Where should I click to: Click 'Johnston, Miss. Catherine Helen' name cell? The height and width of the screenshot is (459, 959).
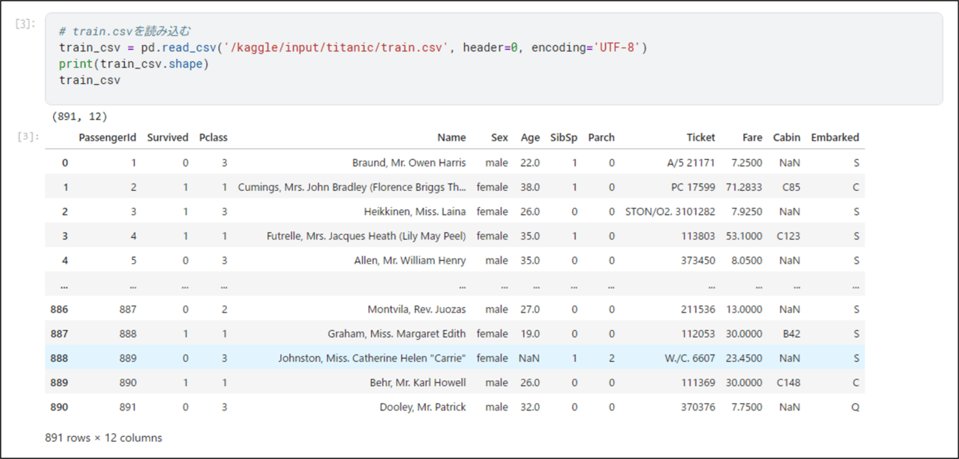tap(372, 358)
